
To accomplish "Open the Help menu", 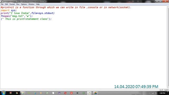I will tap(38, 4).
